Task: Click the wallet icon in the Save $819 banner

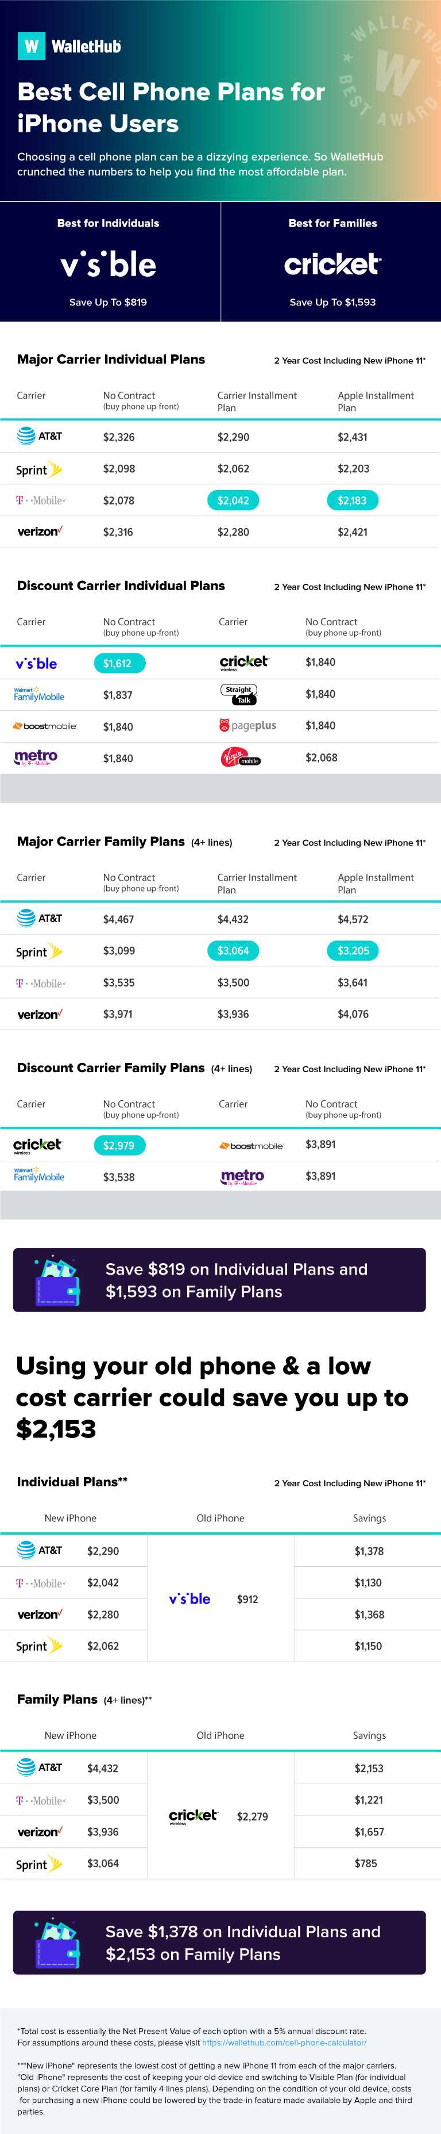Action: [57, 1281]
